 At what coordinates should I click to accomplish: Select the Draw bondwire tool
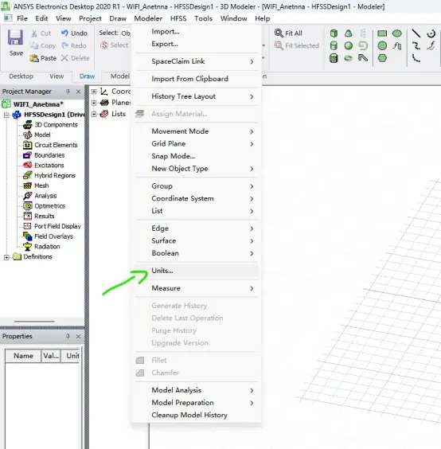pos(363,58)
